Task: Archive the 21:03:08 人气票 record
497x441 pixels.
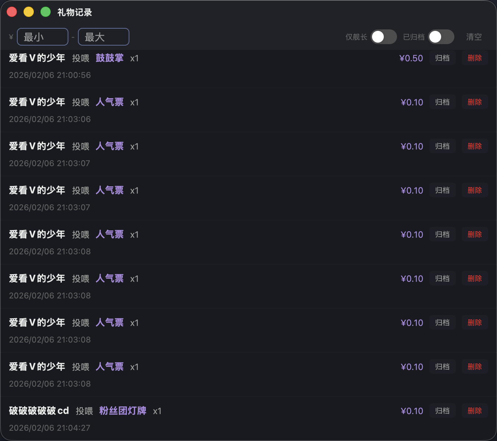Action: [x=442, y=234]
